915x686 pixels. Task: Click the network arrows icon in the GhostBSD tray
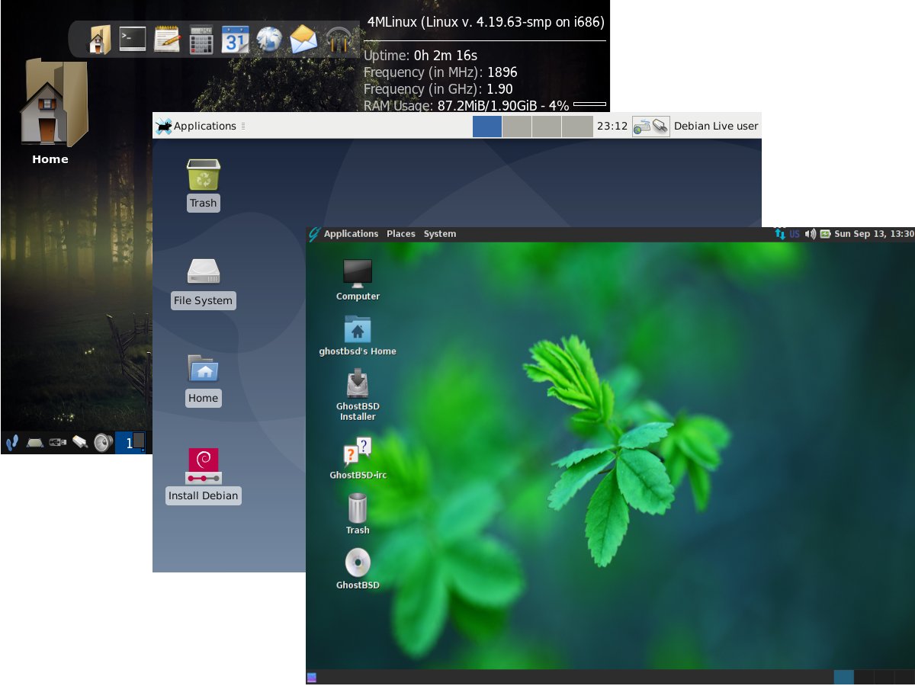coord(780,234)
